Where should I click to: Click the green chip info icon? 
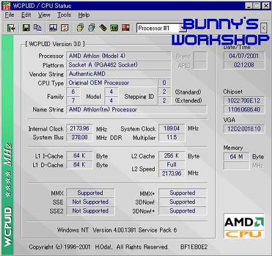(x=114, y=28)
